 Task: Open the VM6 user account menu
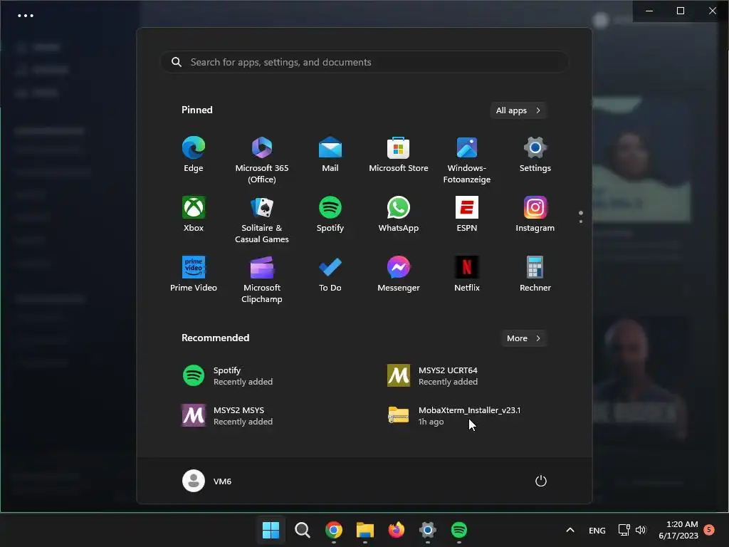pos(207,481)
